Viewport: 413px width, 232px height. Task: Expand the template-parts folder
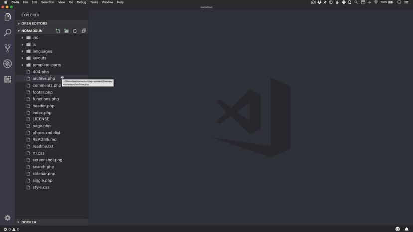[x=46, y=65]
